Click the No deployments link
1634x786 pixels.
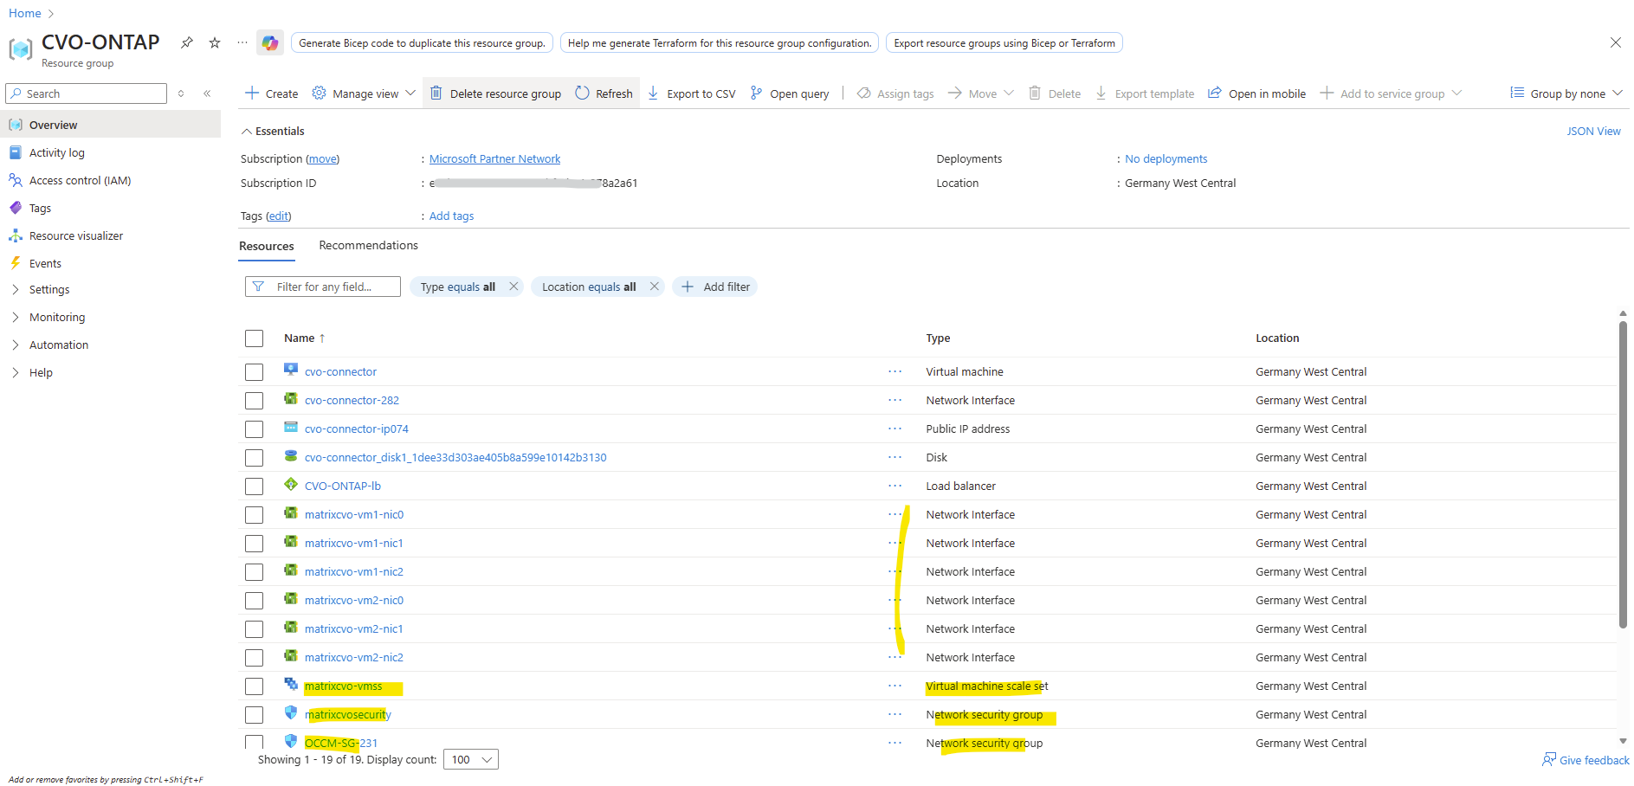[x=1166, y=159]
